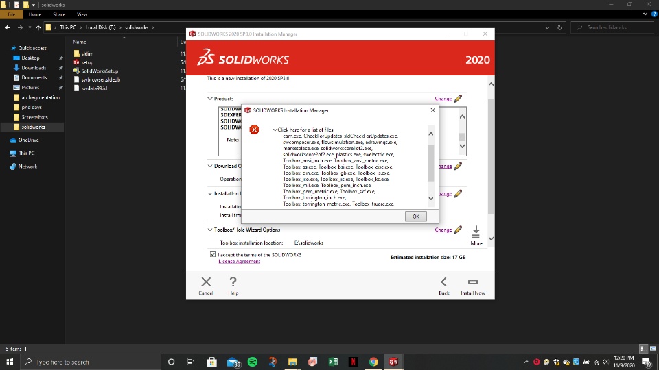Open the Home tab in Explorer
The image size is (659, 370).
pos(35,14)
